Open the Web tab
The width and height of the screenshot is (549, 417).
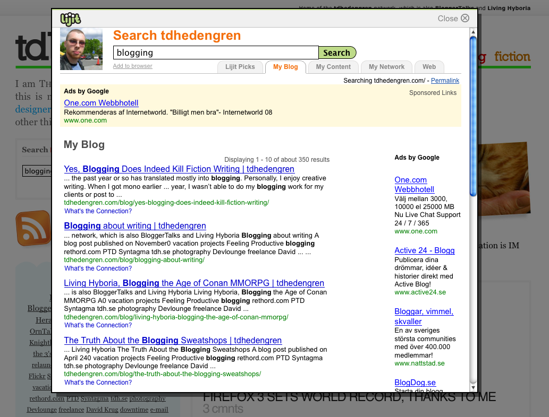429,67
